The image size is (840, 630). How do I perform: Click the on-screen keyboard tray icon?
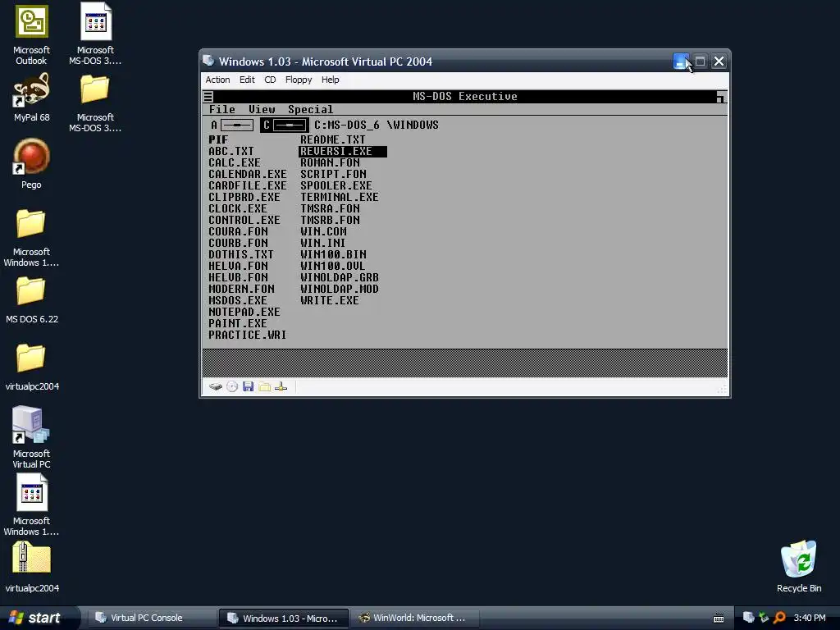coord(719,619)
